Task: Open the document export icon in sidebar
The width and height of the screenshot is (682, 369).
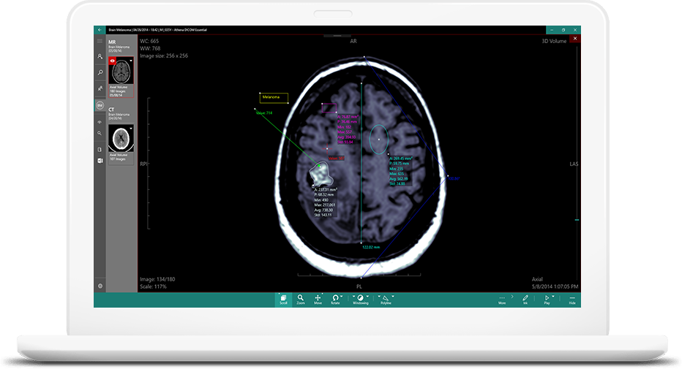Action: pyautogui.click(x=100, y=149)
